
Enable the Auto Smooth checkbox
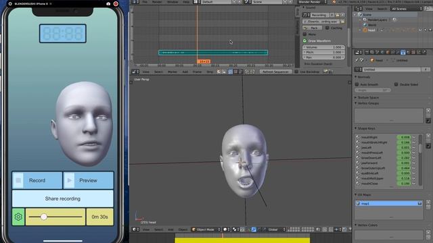pyautogui.click(x=357, y=84)
